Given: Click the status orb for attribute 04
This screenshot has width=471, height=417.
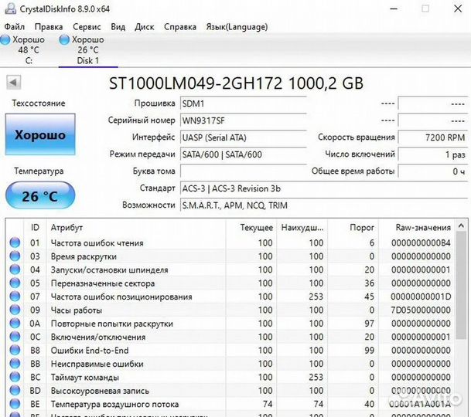Looking at the screenshot, I should 15,270.
